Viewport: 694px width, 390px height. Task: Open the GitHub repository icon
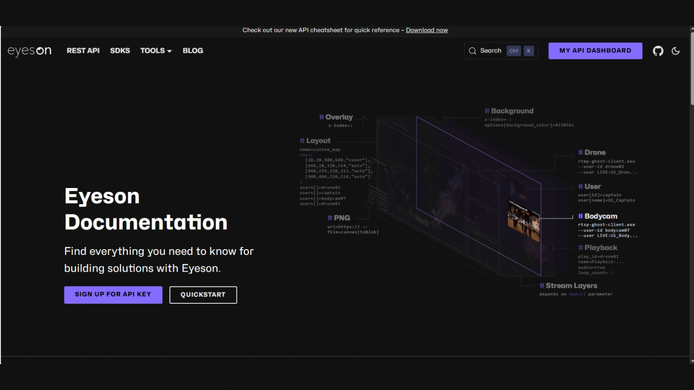click(x=658, y=51)
